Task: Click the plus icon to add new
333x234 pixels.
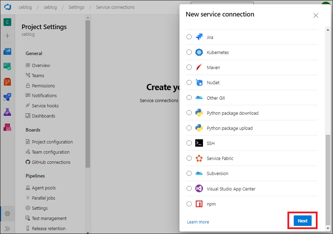Action: tap(7, 36)
